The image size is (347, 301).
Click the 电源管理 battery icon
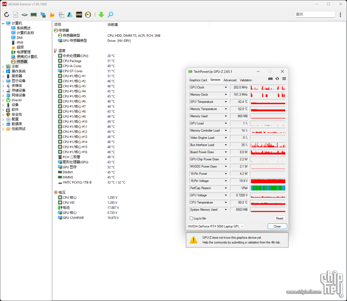(13, 52)
